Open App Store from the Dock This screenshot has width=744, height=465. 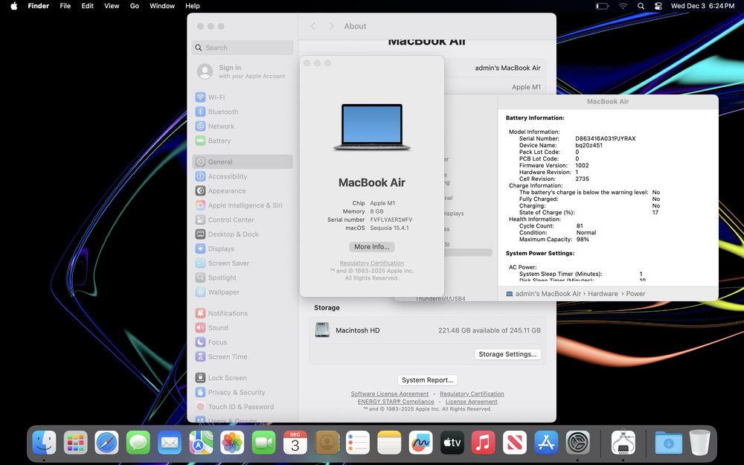(x=546, y=443)
